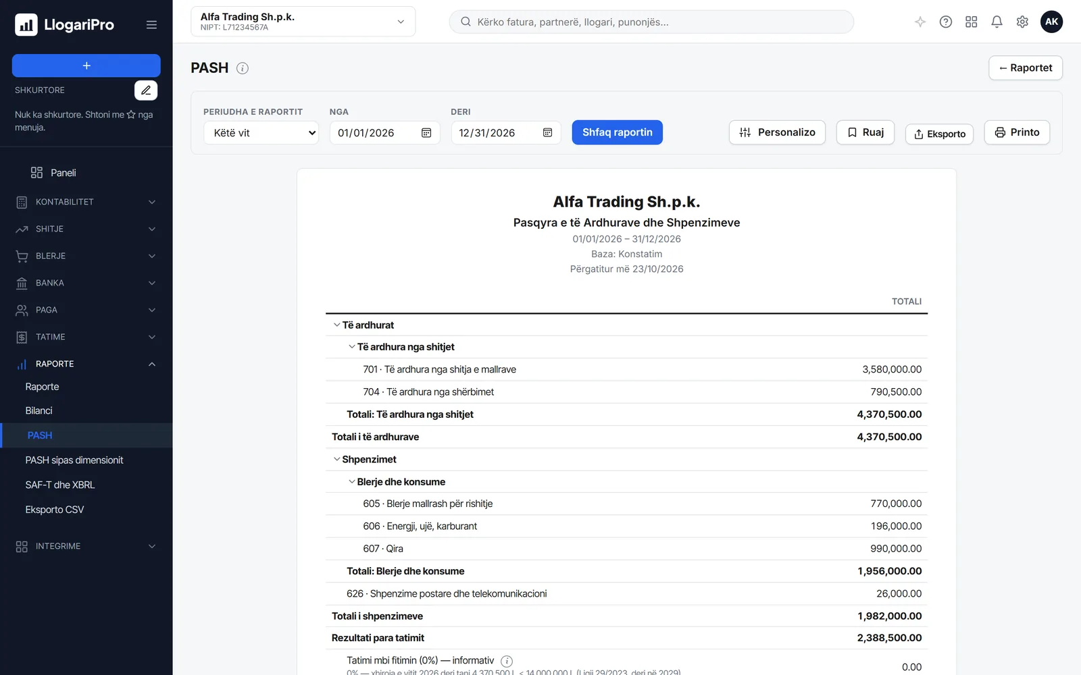Viewport: 1081px width, 675px height.
Task: Click the Eksporto button
Action: click(939, 134)
